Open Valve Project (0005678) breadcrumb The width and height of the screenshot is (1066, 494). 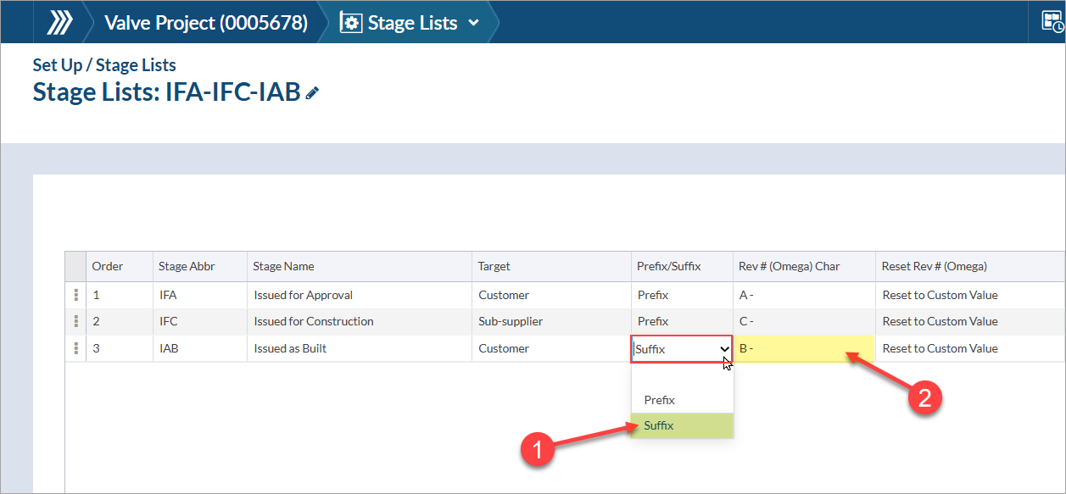click(205, 23)
